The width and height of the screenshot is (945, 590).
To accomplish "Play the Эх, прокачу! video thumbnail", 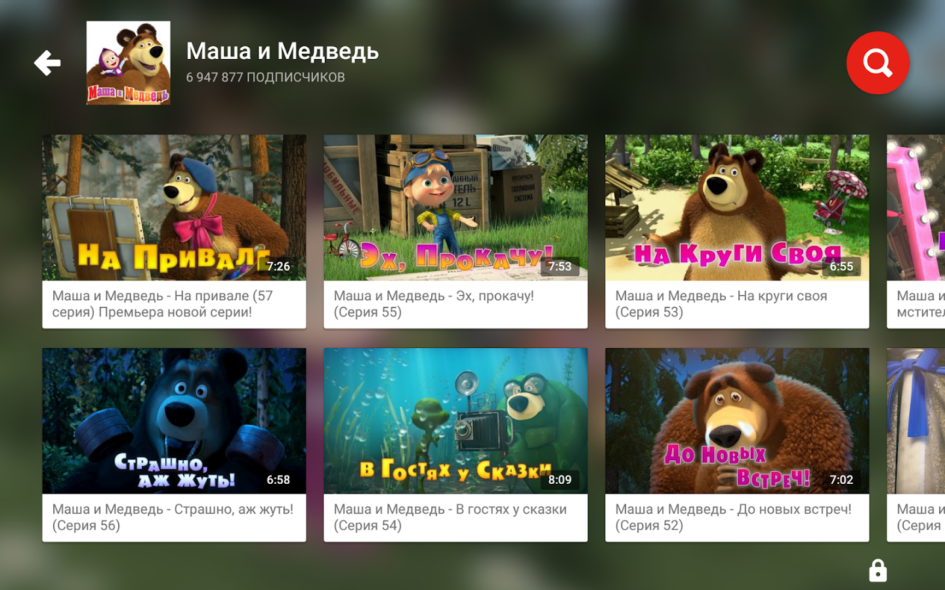I will [455, 208].
